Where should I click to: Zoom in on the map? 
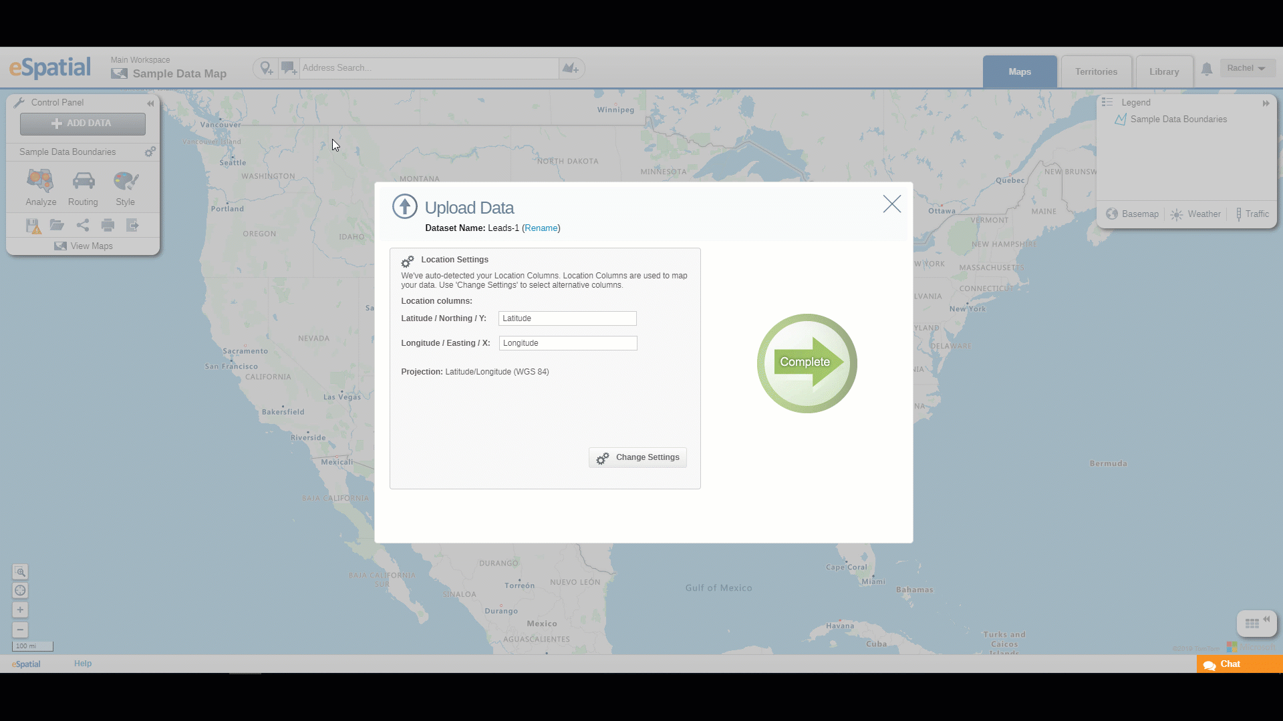pyautogui.click(x=20, y=610)
